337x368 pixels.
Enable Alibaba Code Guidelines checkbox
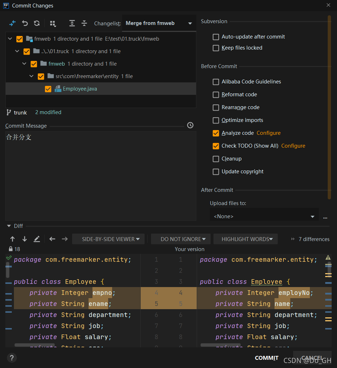pyautogui.click(x=216, y=82)
